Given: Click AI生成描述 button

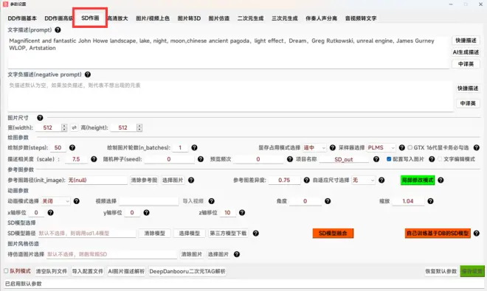Looking at the screenshot, I should tap(466, 52).
